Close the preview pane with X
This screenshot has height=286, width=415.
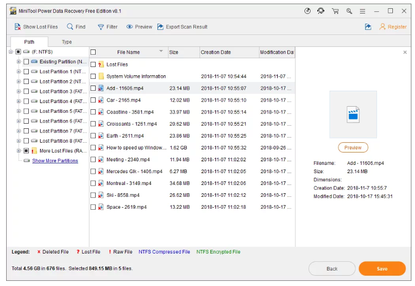[x=405, y=52]
